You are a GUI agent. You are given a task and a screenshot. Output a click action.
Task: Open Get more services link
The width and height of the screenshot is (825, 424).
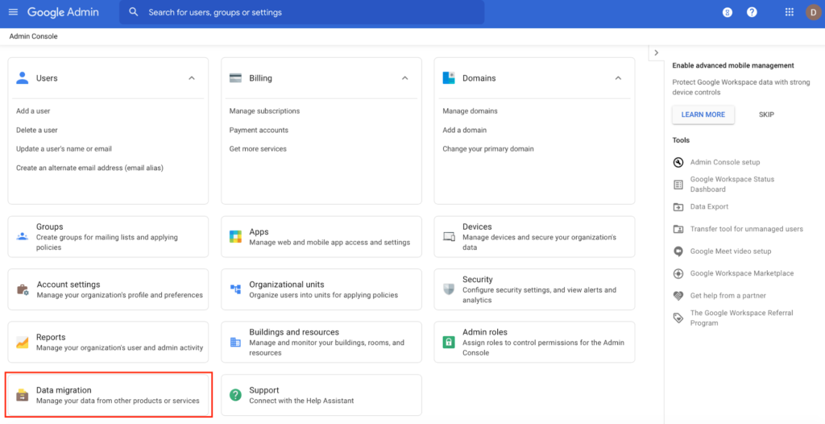pos(258,149)
